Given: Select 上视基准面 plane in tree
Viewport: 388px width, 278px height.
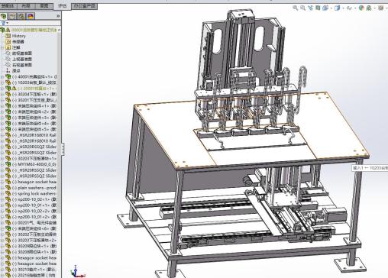Looking at the screenshot, I should [x=22, y=59].
